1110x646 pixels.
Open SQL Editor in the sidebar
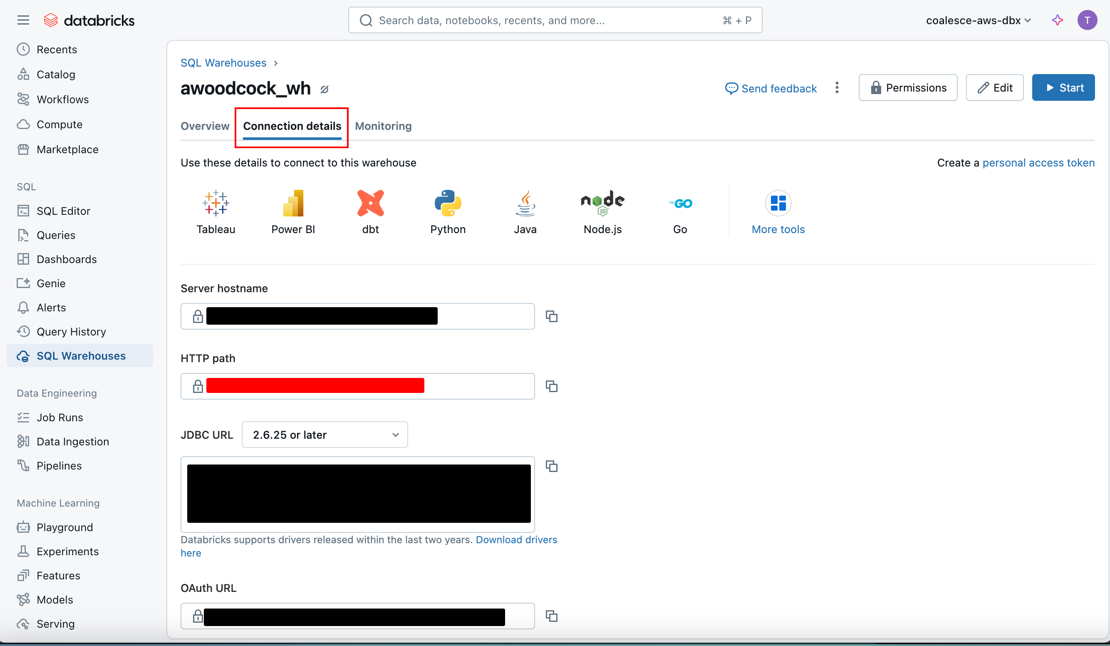pyautogui.click(x=80, y=211)
